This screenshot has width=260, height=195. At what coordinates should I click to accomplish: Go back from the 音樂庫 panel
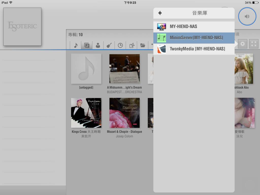click(x=160, y=13)
